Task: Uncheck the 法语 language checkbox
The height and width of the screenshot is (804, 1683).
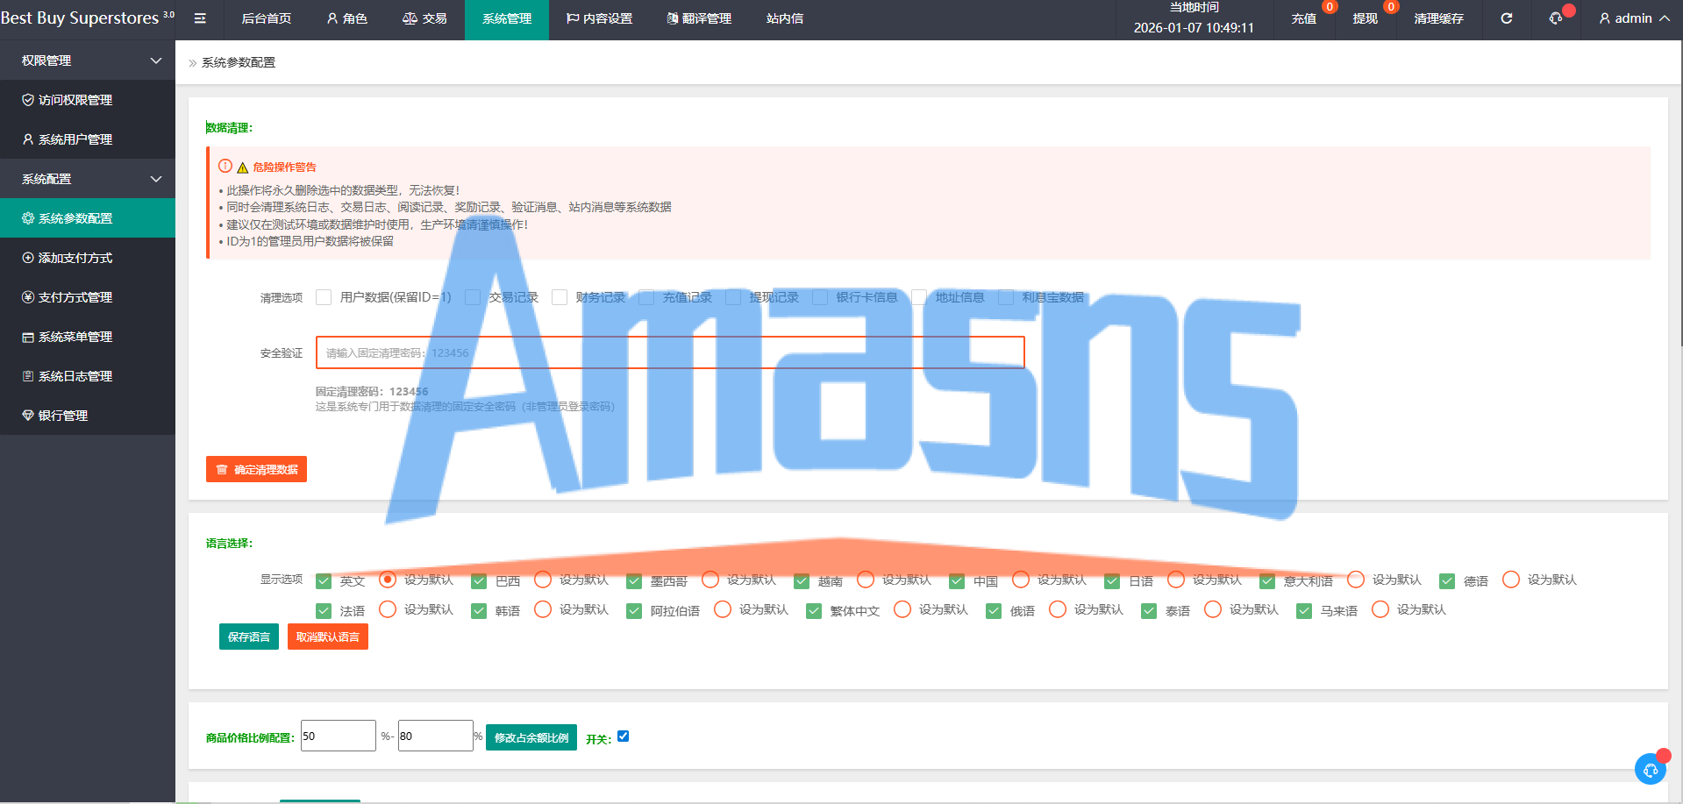Action: click(x=324, y=610)
